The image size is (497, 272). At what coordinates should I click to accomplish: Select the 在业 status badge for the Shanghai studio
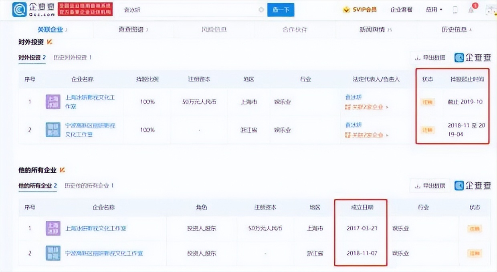tap(474, 228)
